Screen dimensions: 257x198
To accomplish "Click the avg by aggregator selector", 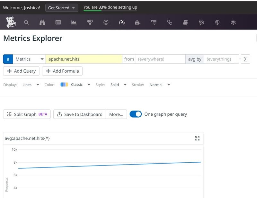I will pyautogui.click(x=195, y=59).
